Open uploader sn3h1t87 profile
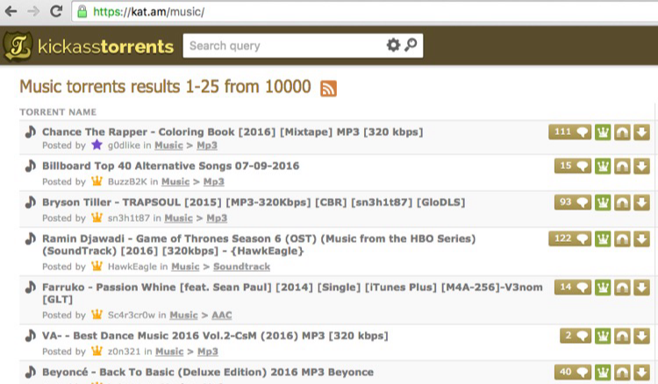The height and width of the screenshot is (384, 658). click(129, 218)
